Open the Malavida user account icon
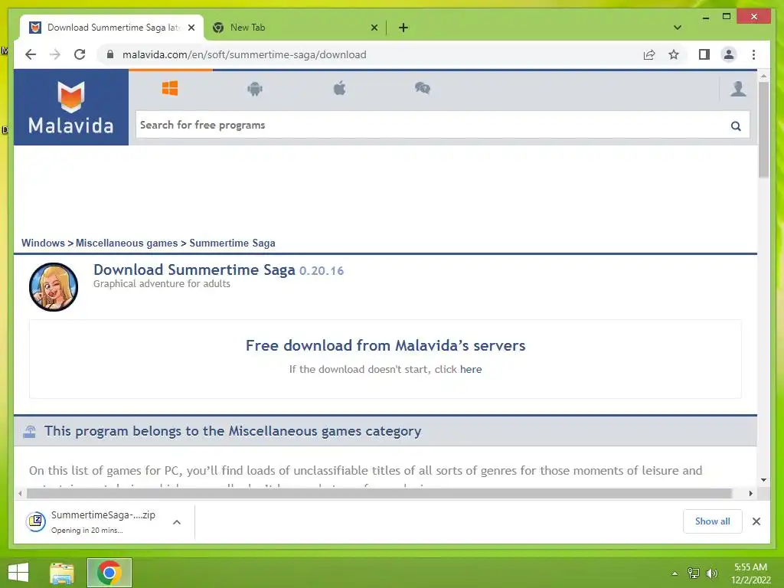Viewport: 784px width, 588px height. [738, 89]
